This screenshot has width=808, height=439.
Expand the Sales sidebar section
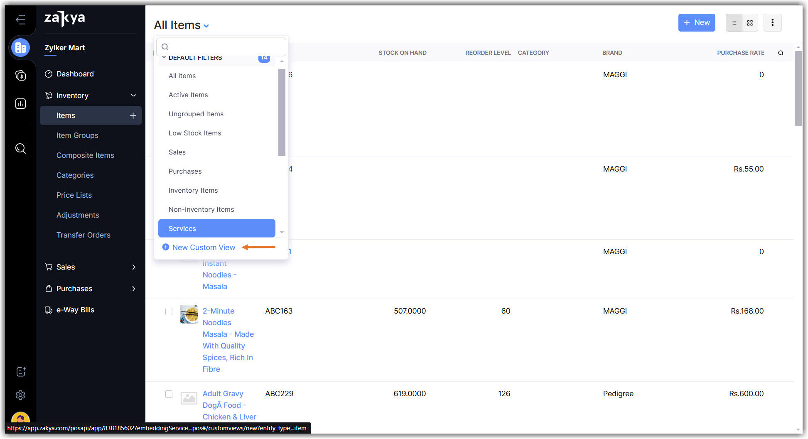134,267
